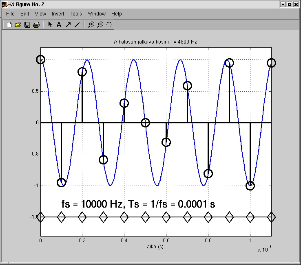Open the Insert menu
Screen dimensions: 301x265
click(58, 14)
